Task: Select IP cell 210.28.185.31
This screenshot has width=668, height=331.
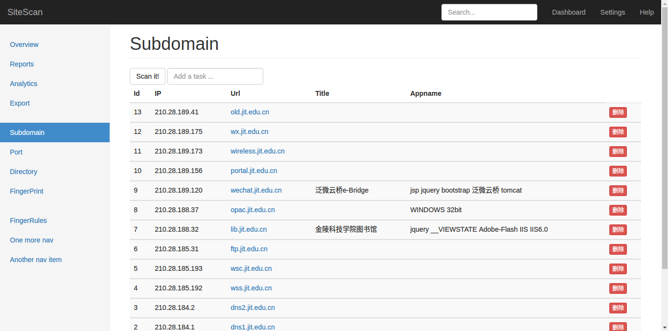Action: click(x=177, y=249)
